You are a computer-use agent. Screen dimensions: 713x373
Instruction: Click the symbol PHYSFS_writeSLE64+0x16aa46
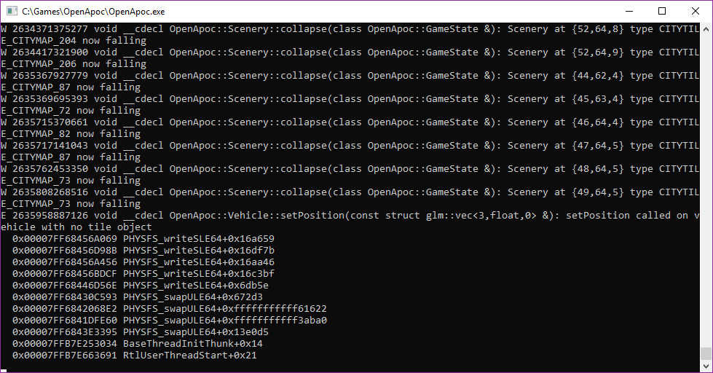(199, 262)
